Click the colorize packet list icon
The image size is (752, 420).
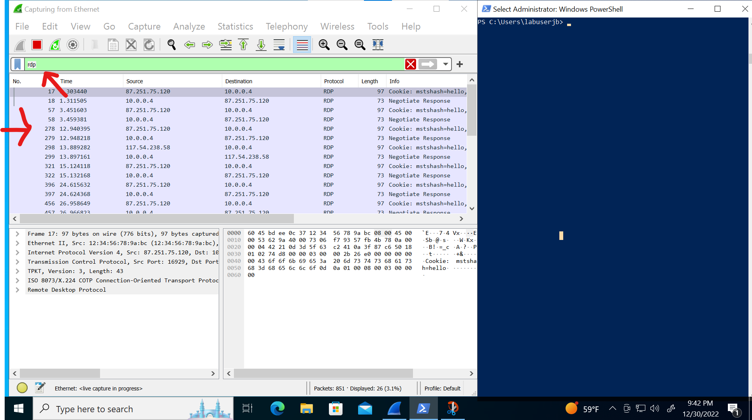coord(302,45)
